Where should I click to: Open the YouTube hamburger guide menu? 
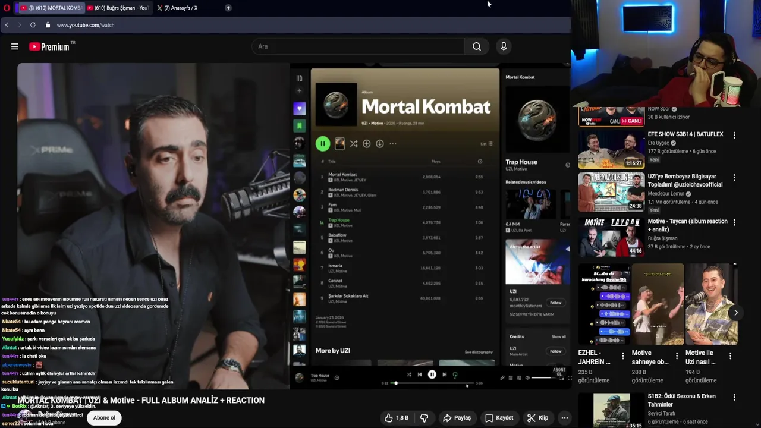(14, 46)
